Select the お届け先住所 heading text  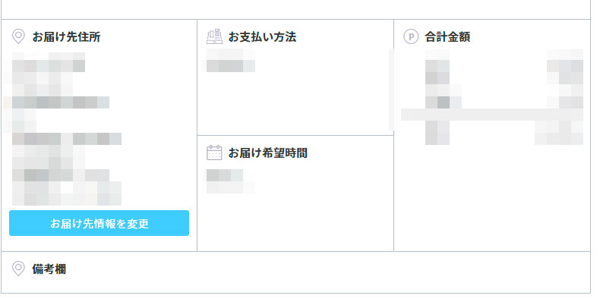click(x=66, y=37)
